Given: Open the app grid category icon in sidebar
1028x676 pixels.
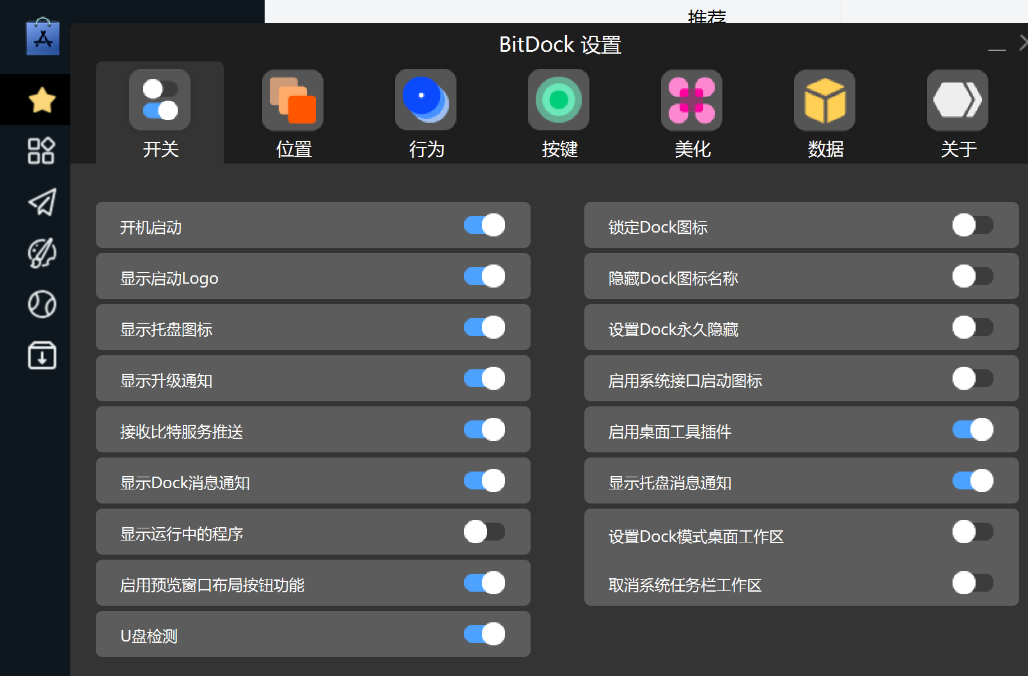Looking at the screenshot, I should pos(42,151).
